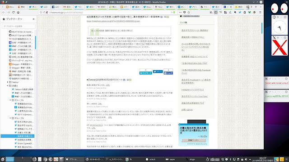Switch to the highlighted virtual desktop pager
The width and height of the screenshot is (289, 162).
(10, 159)
